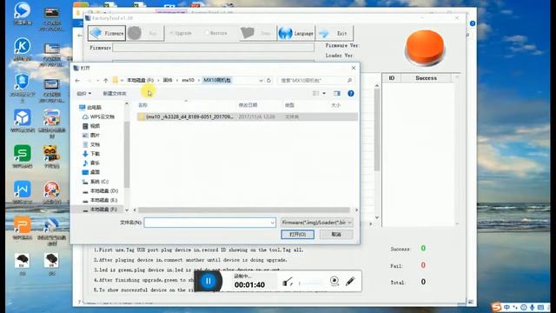Toggle the preview pane icon
Viewport: 556px width, 313px height.
[337, 93]
